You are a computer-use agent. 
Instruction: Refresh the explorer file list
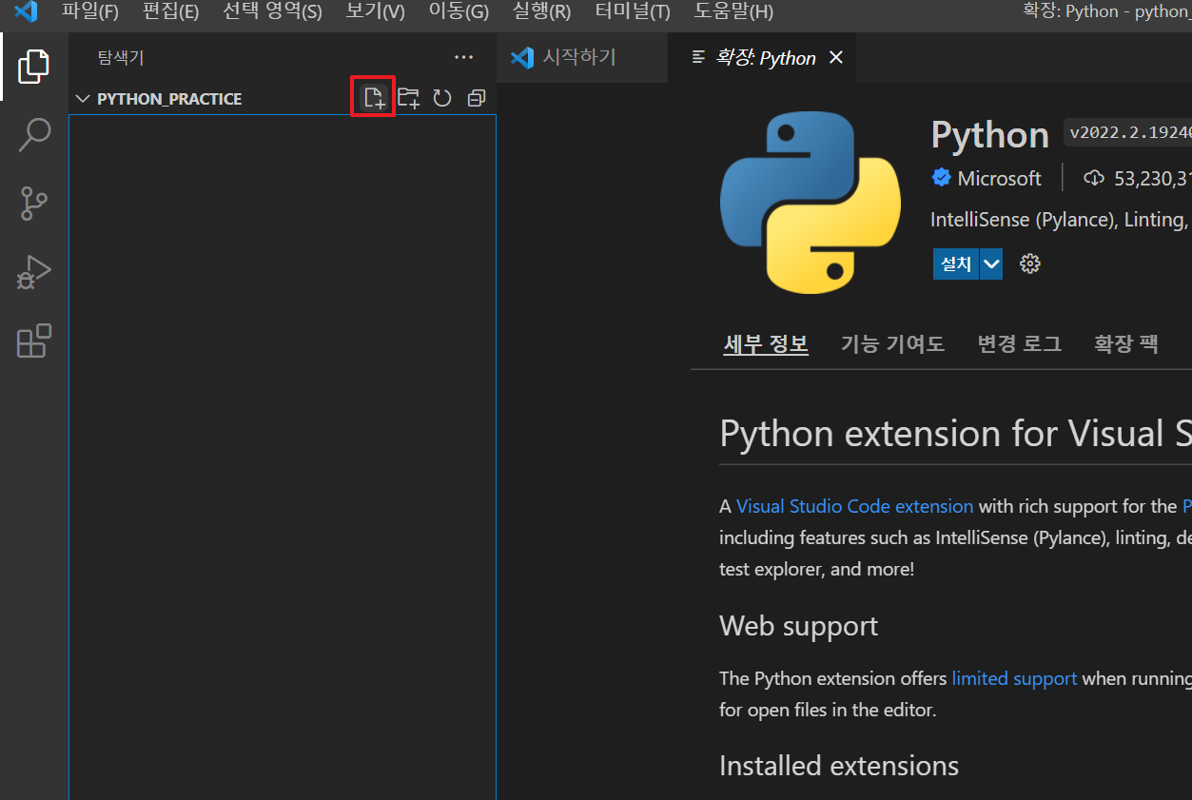[x=442, y=98]
